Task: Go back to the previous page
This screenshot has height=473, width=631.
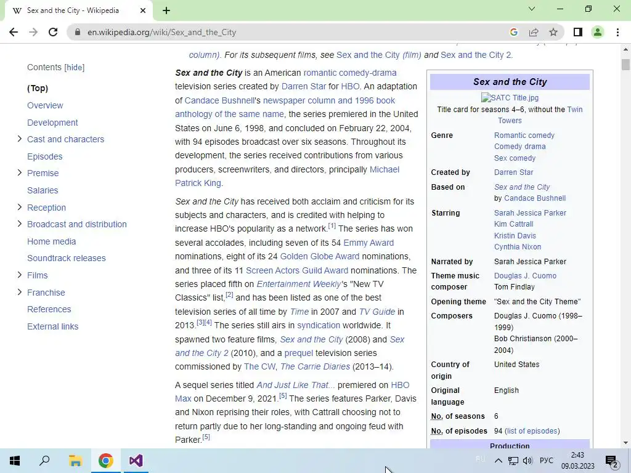Action: (14, 32)
